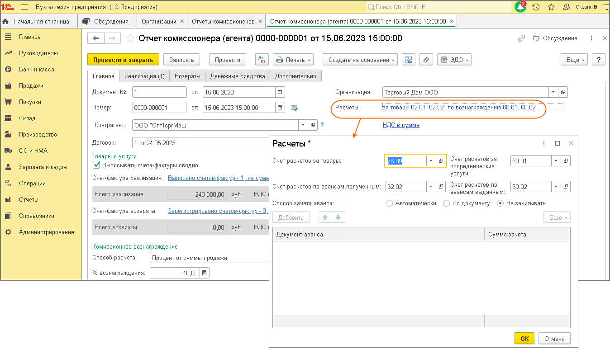Open the attached files paperclip icon
Viewport: 610px width, 349px height.
[x=426, y=60]
